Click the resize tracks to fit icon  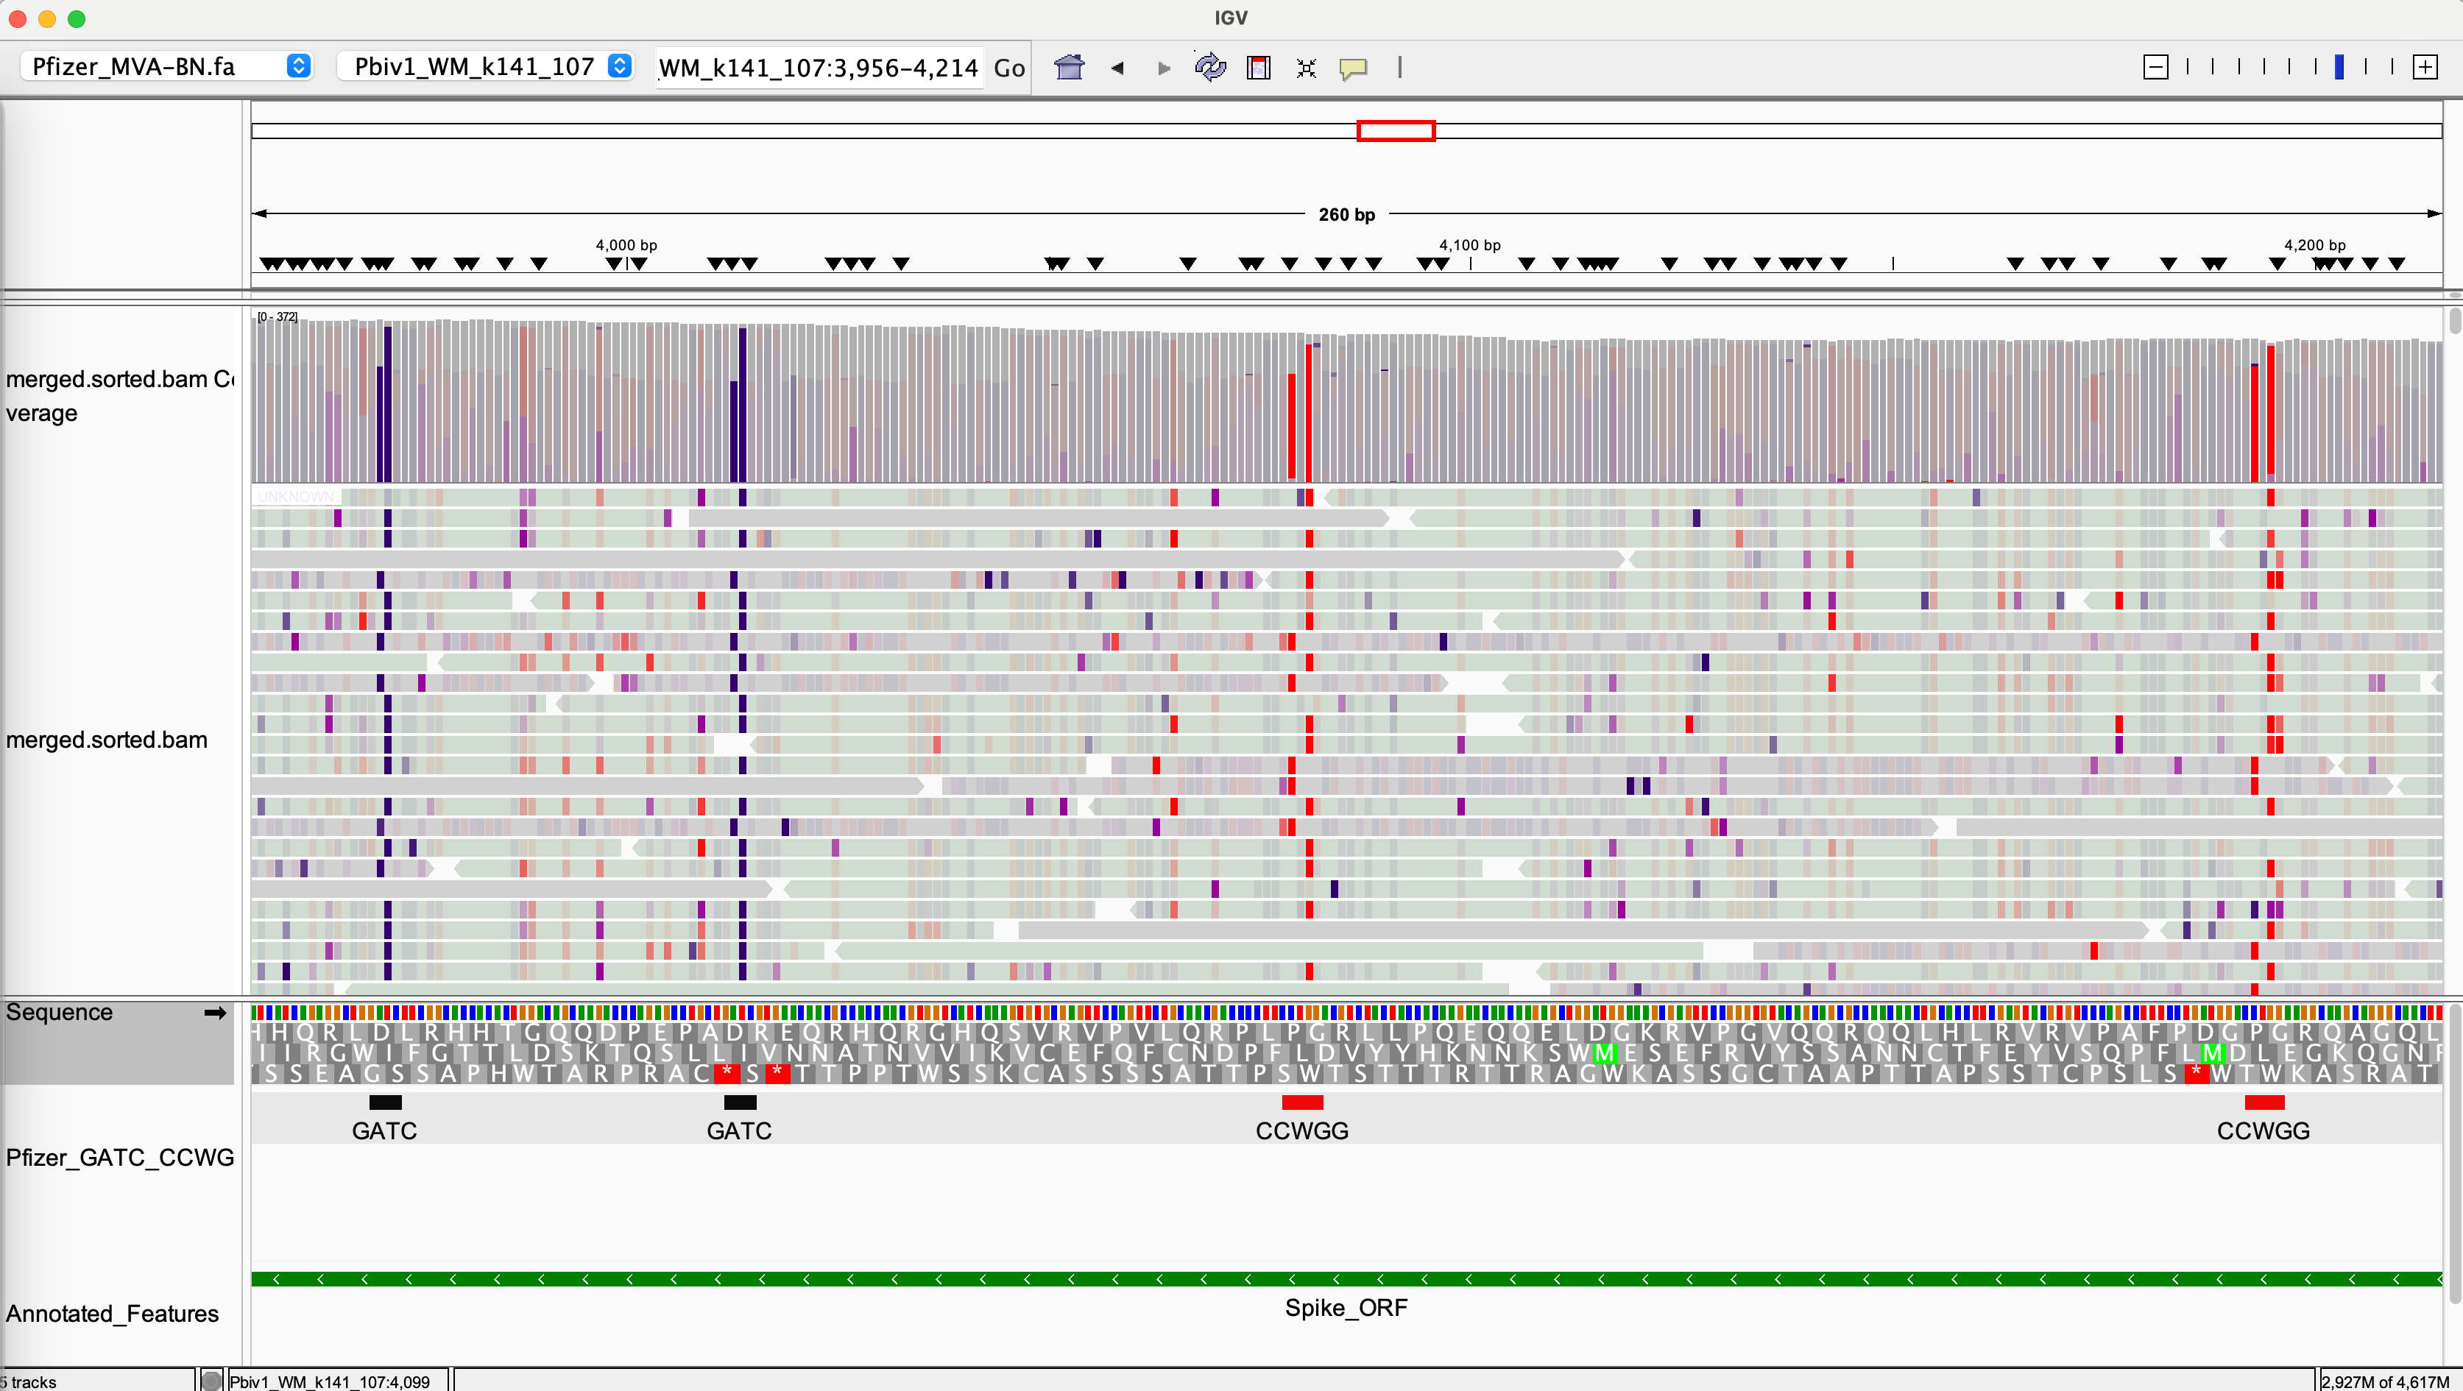tap(1306, 68)
